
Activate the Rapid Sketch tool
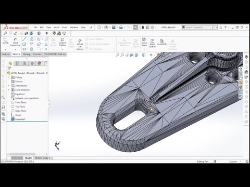click(152, 43)
